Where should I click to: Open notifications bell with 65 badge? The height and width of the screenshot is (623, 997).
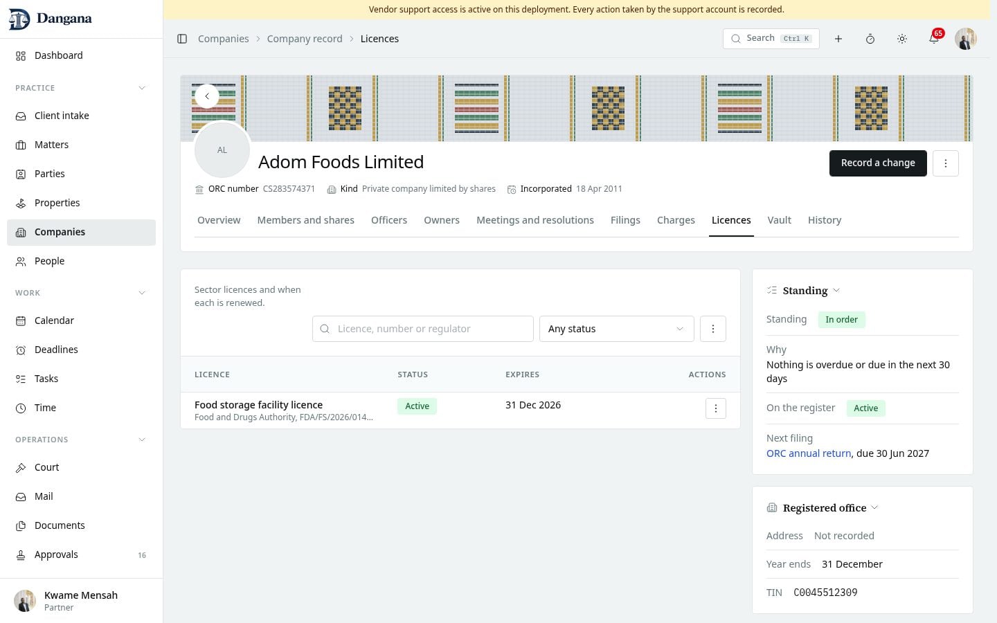point(934,39)
